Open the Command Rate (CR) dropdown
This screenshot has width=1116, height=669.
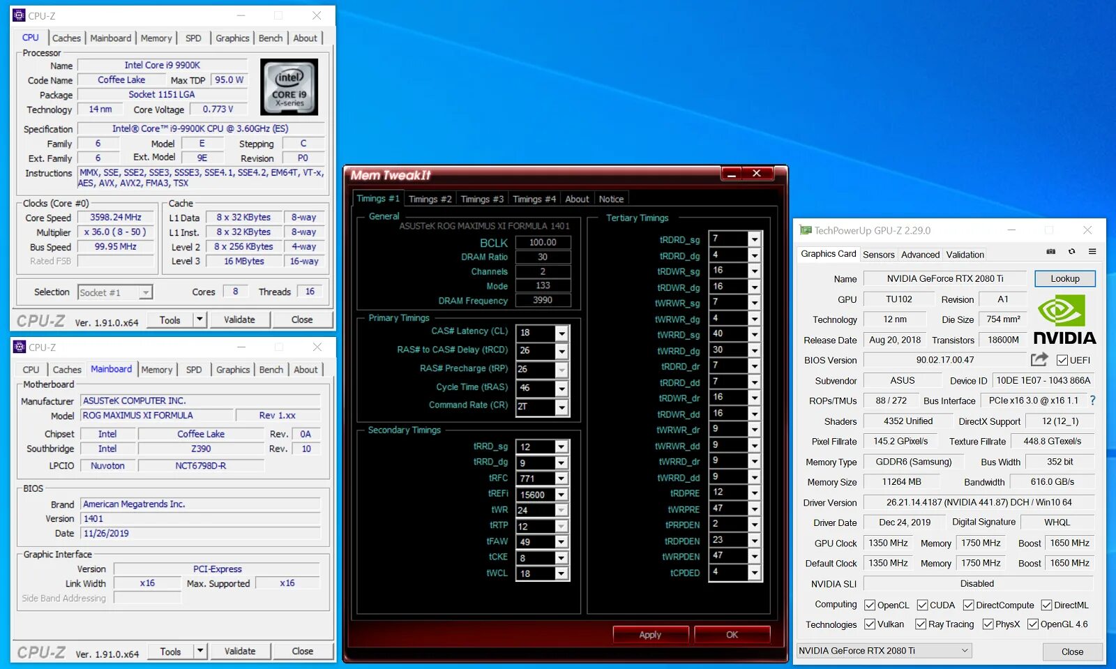561,407
